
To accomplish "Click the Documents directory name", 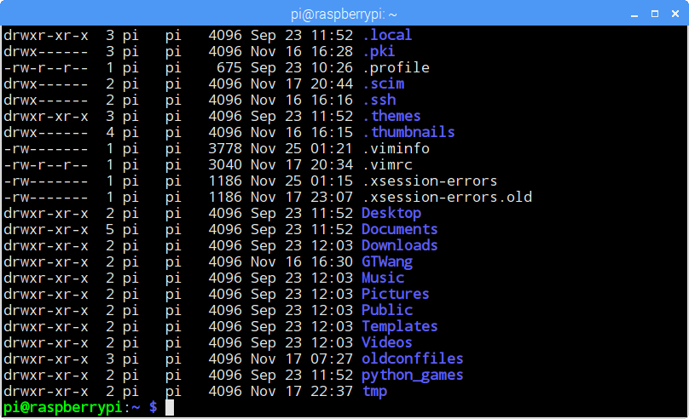I will tap(399, 229).
